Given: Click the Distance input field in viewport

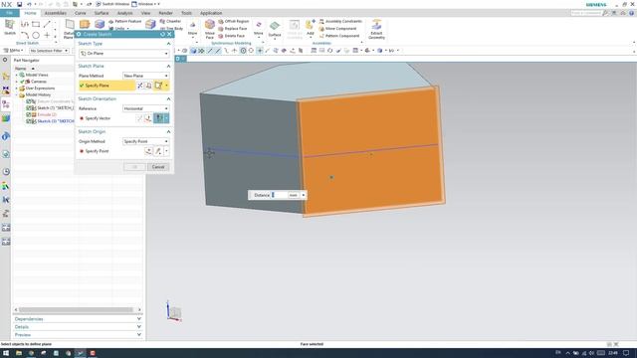Looking at the screenshot, I should [279, 195].
